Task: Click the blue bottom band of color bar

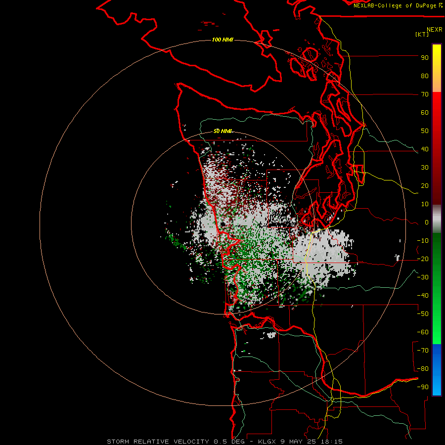Action: click(437, 370)
